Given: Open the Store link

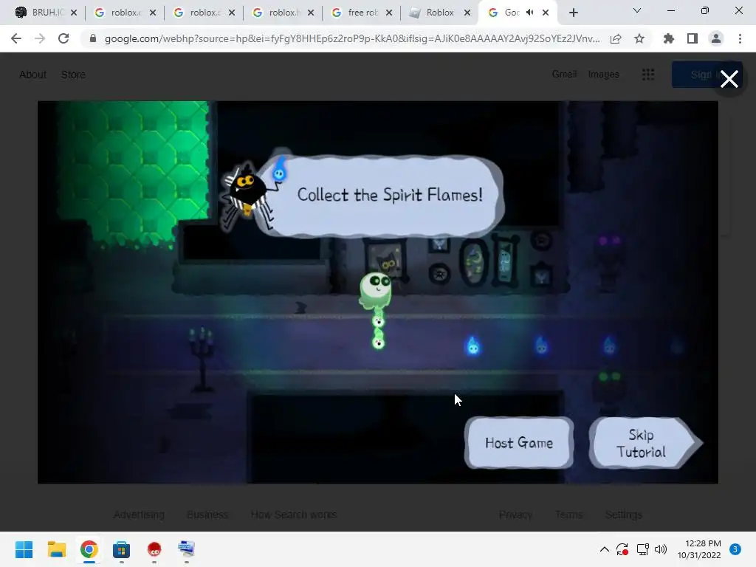Looking at the screenshot, I should click(73, 75).
